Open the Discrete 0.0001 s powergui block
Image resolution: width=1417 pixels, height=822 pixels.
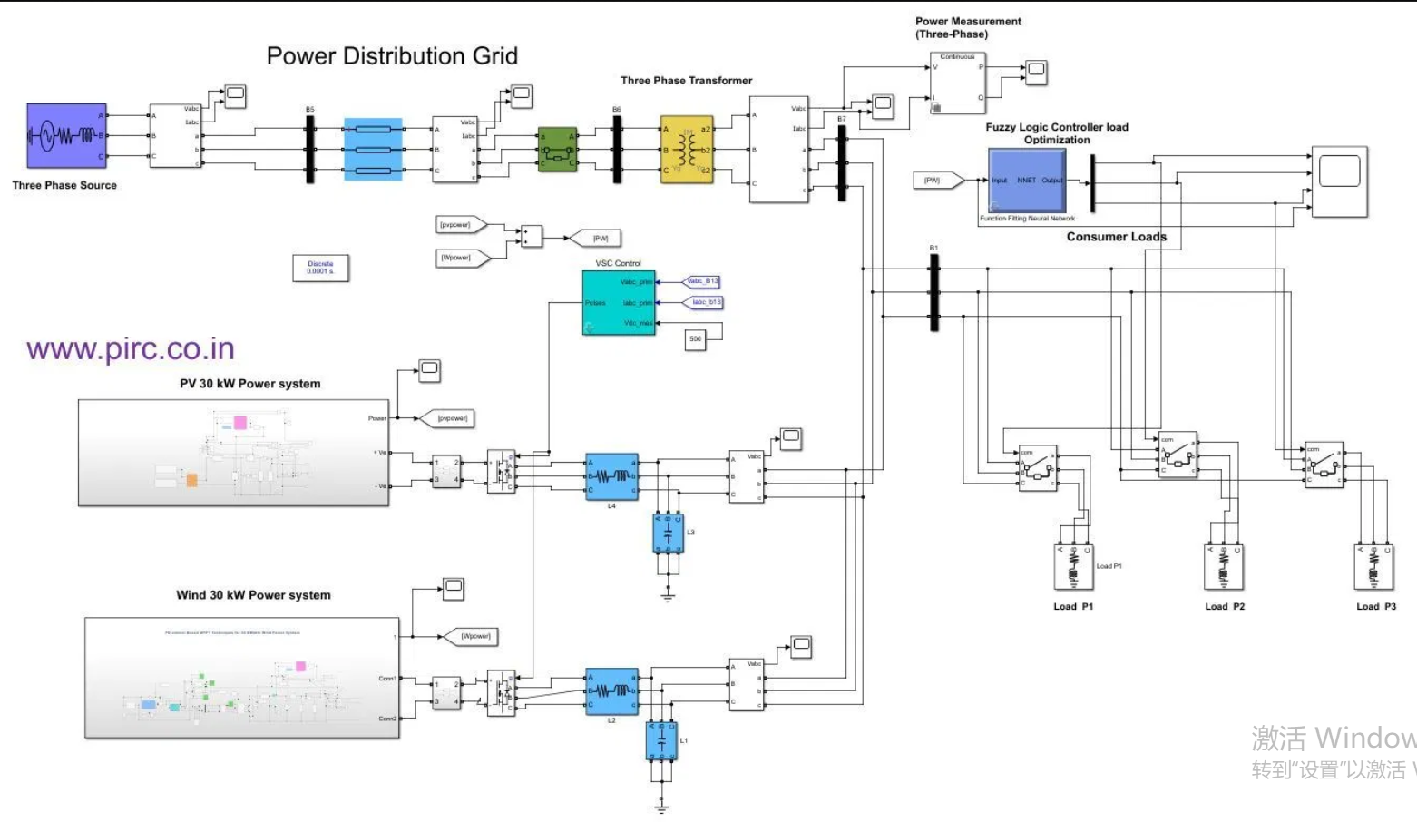pos(320,269)
